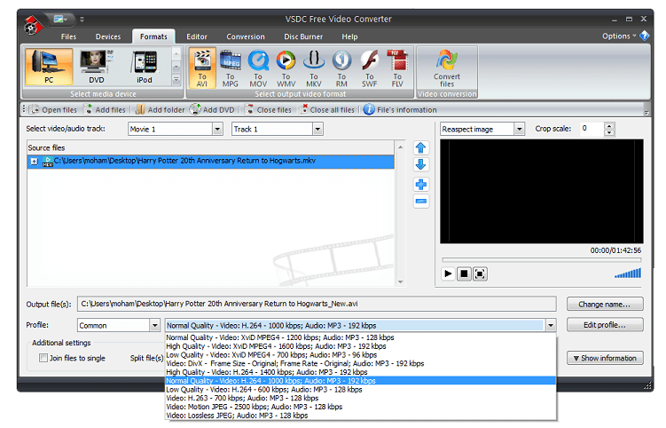
Task: Decrease Crop scale value
Action: [x=609, y=132]
